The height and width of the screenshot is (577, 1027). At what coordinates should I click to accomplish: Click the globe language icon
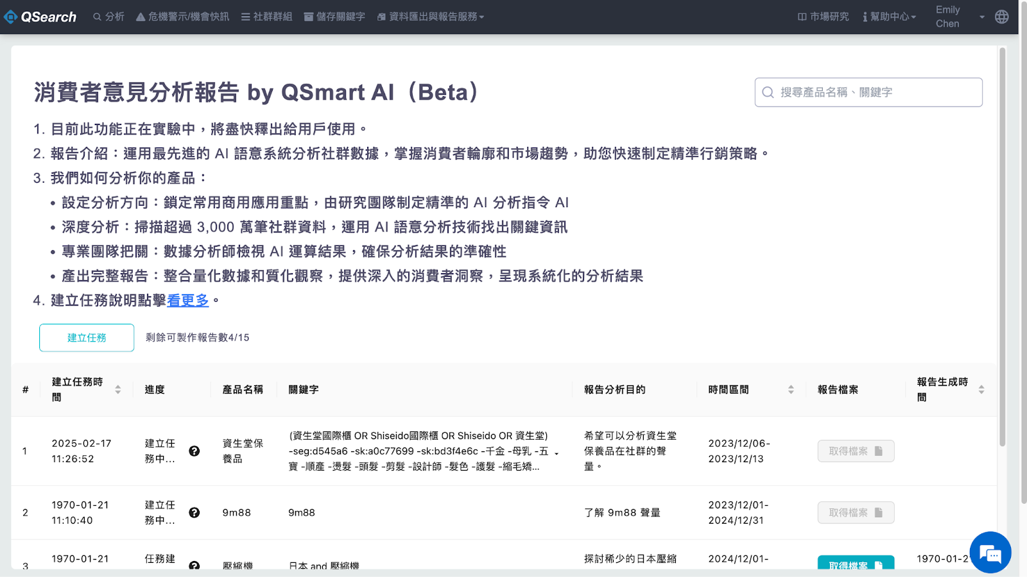click(1001, 17)
